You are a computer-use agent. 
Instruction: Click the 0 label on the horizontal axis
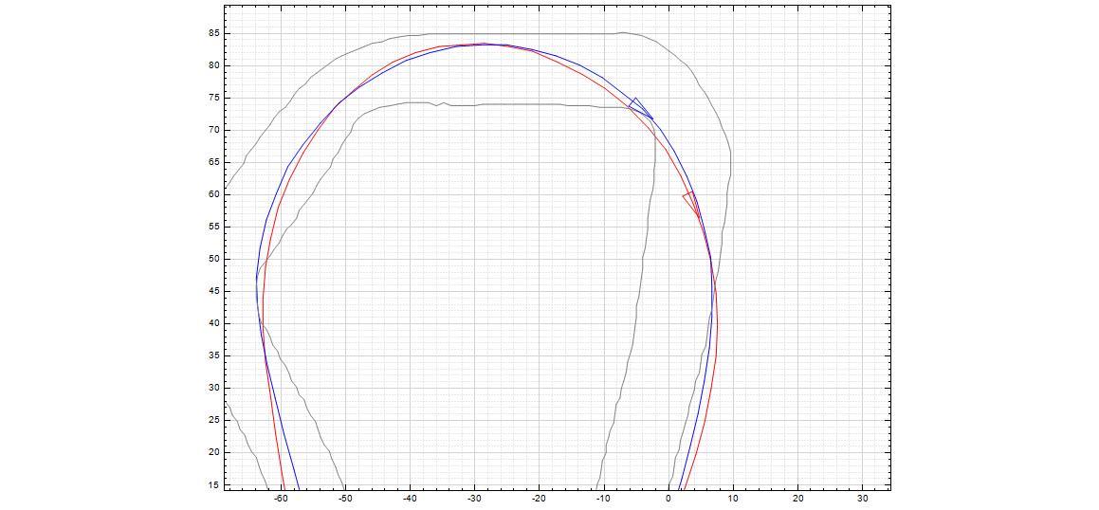click(669, 499)
